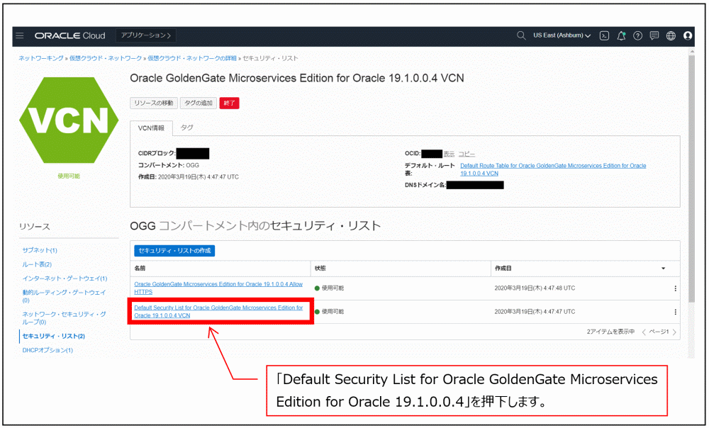Select DHCPオプション(1) in resources
The width and height of the screenshot is (709, 428).
[48, 350]
